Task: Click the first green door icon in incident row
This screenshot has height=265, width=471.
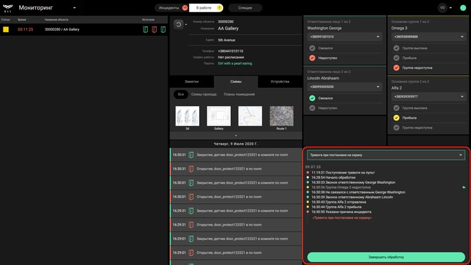Action: [x=145, y=29]
